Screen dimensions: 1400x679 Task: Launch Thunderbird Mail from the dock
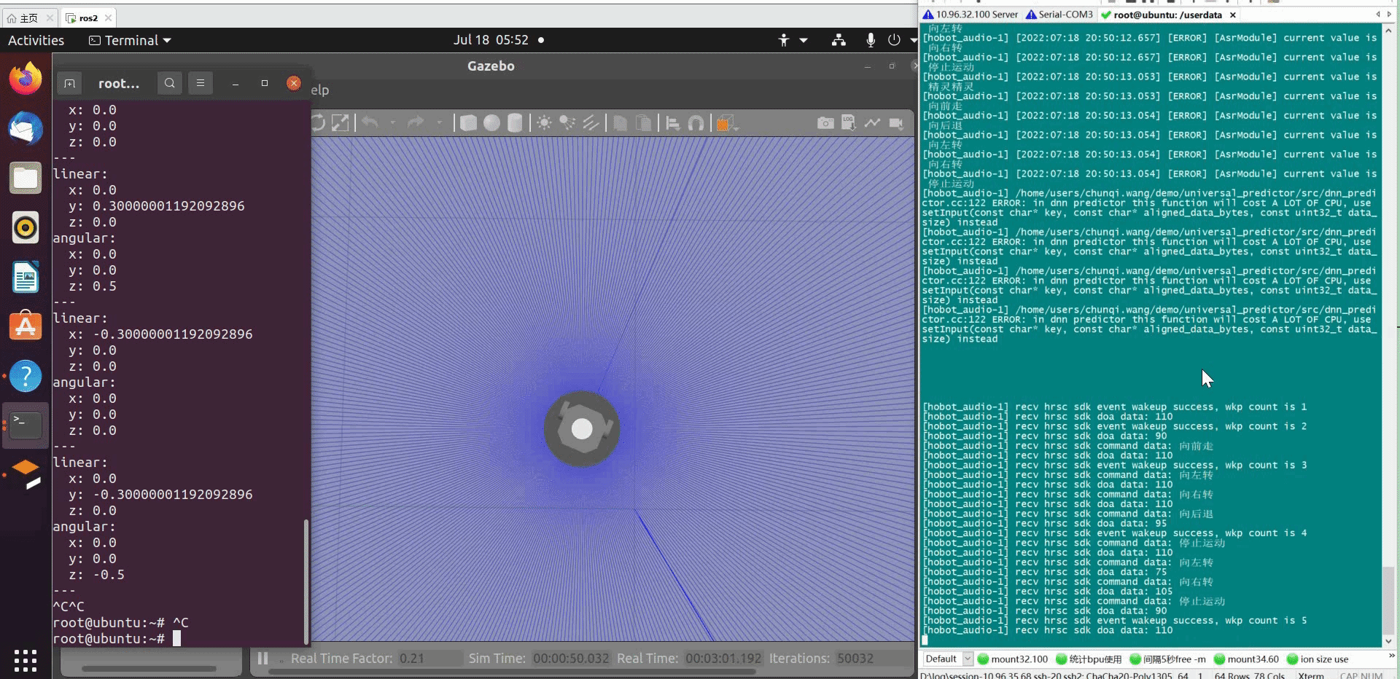coord(26,128)
